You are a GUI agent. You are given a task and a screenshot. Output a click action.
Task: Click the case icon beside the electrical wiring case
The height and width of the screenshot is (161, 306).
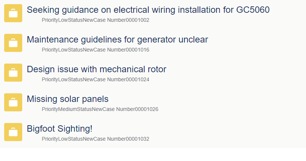pyautogui.click(x=13, y=13)
